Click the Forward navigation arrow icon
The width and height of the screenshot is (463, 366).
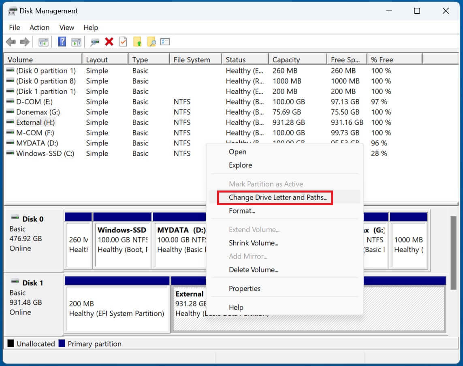click(x=24, y=41)
